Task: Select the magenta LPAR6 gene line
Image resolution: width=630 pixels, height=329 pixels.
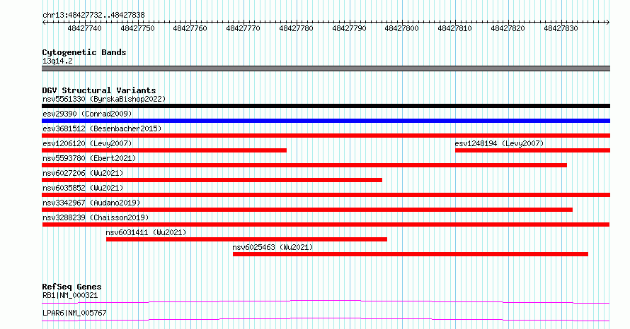Action: (x=326, y=319)
